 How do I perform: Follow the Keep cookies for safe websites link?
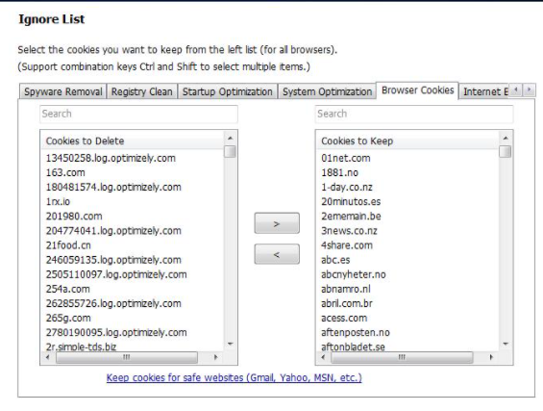tap(234, 377)
